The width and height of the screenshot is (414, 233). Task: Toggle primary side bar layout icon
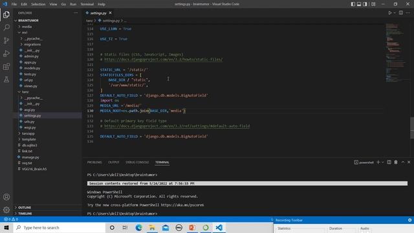point(353,4)
